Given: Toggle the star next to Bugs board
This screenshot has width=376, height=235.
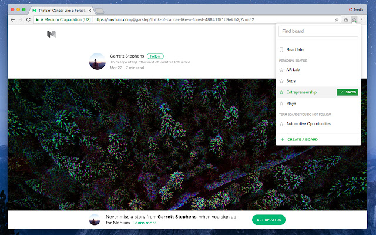Looking at the screenshot, I should (x=281, y=81).
